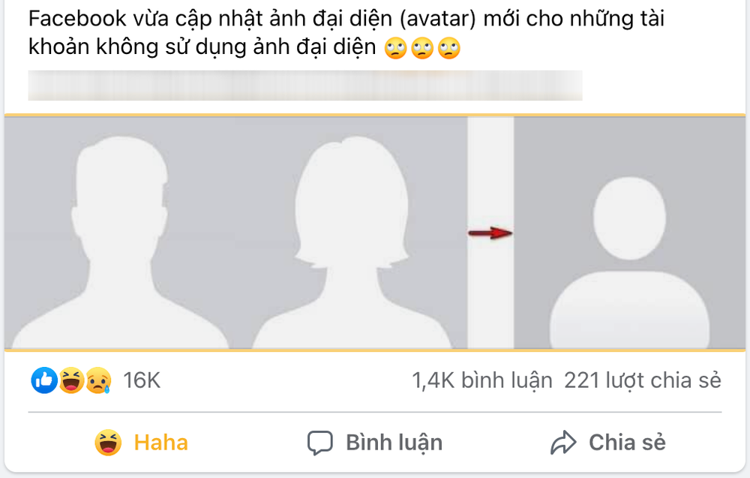Image resolution: width=750 pixels, height=478 pixels.
Task: Open the old male silhouette avatar image
Action: 119,242
